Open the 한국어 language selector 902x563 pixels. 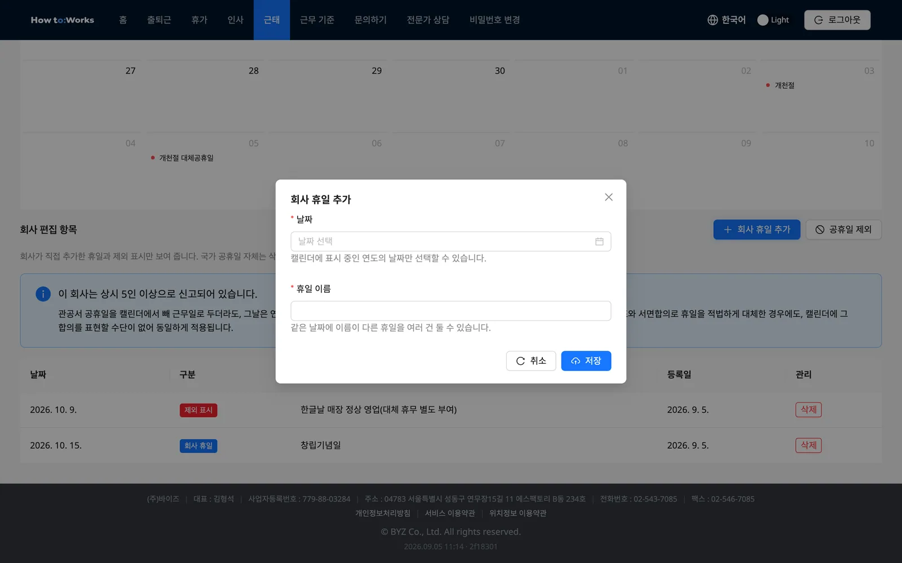pos(727,20)
